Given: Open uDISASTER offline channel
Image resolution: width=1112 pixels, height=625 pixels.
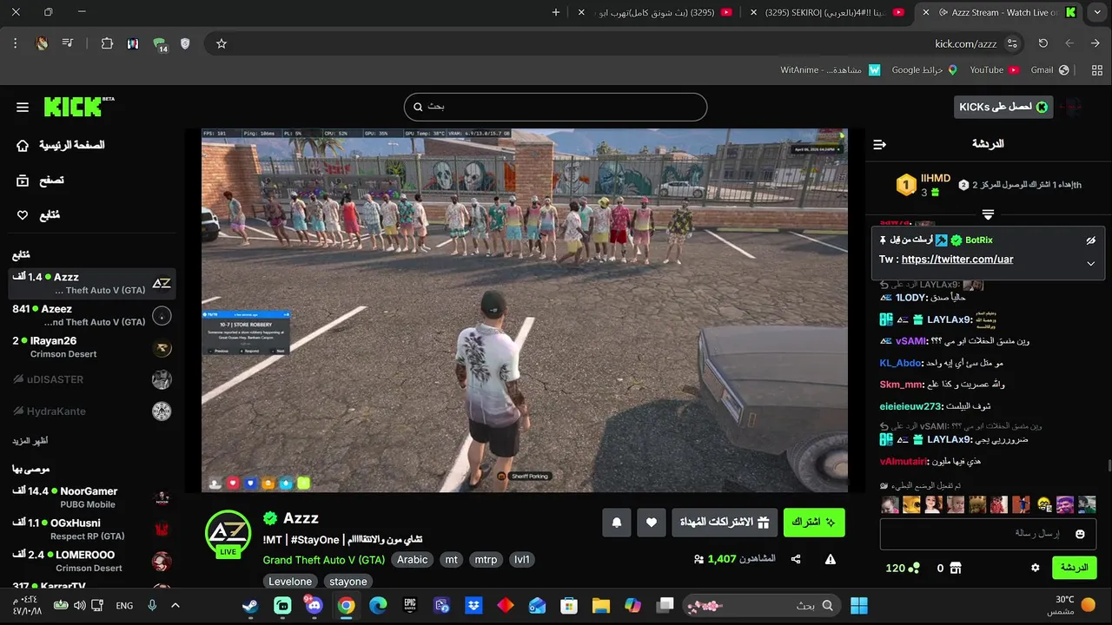Looking at the screenshot, I should pos(92,379).
